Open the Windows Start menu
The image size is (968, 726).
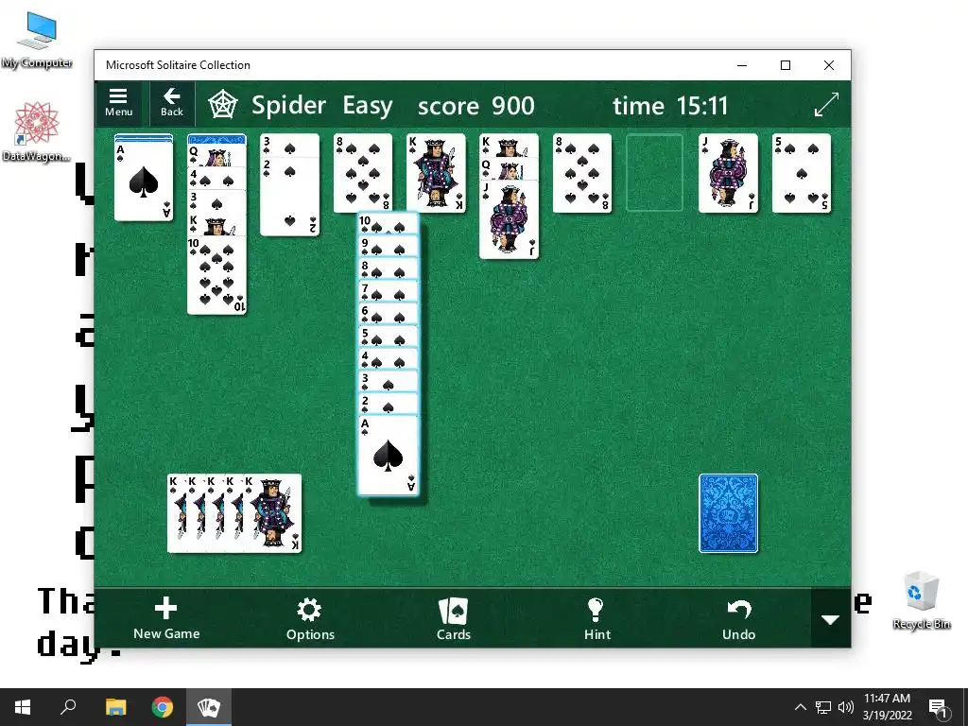(23, 707)
